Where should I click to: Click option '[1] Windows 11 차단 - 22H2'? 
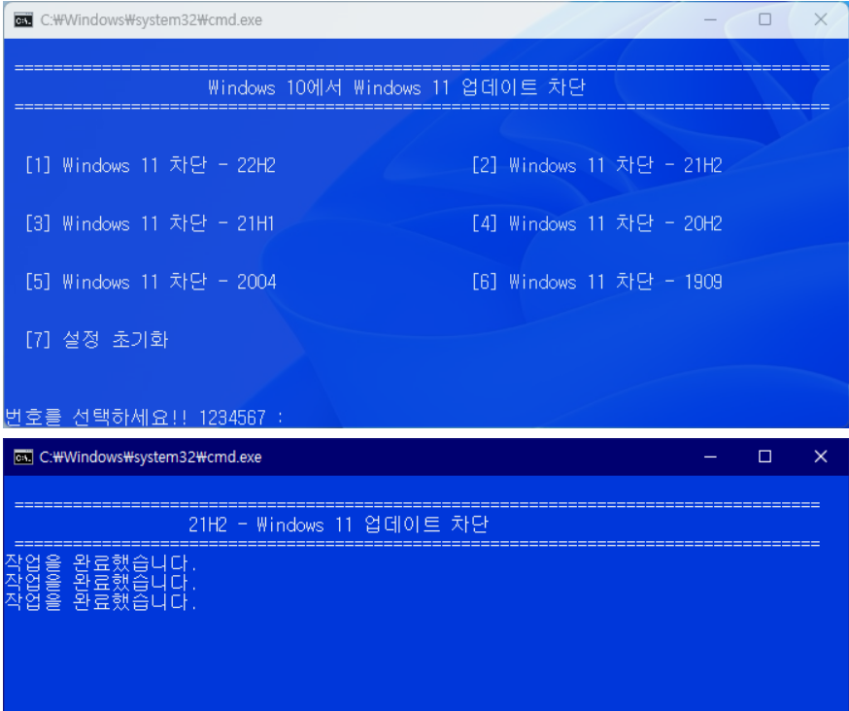(151, 164)
